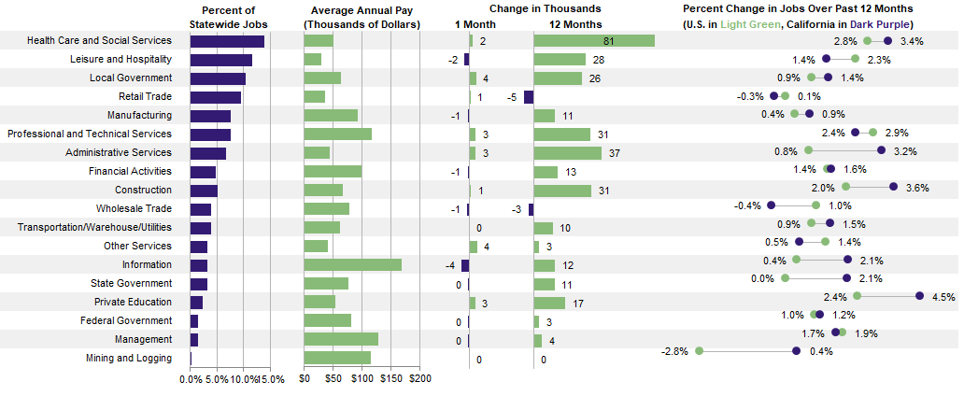Select Administrative Services' dark purple 3.2% dot

click(882, 149)
